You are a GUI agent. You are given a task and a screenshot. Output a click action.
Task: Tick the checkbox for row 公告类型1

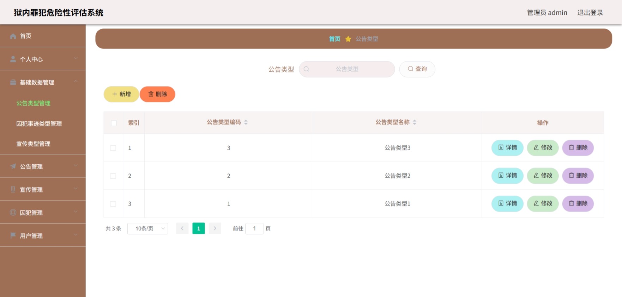pyautogui.click(x=113, y=204)
